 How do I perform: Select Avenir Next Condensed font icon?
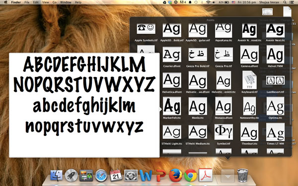click(249, 30)
